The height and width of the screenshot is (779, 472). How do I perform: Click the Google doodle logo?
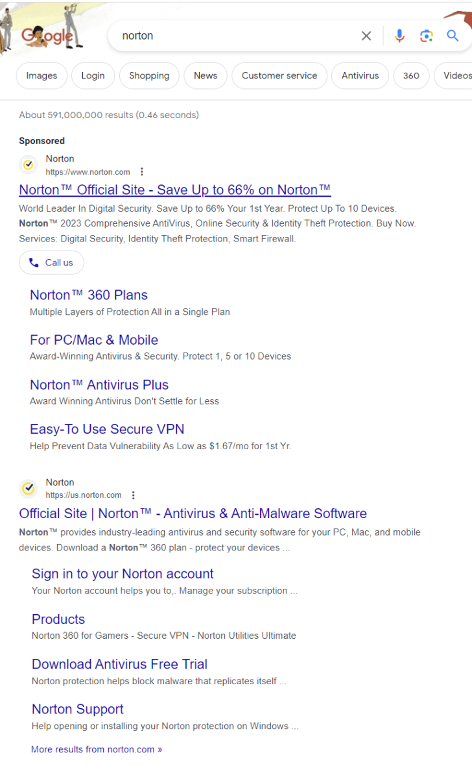[47, 36]
